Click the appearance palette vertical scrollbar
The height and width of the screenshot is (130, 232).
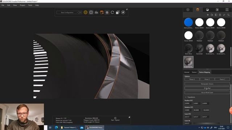pyautogui.click(x=231, y=57)
